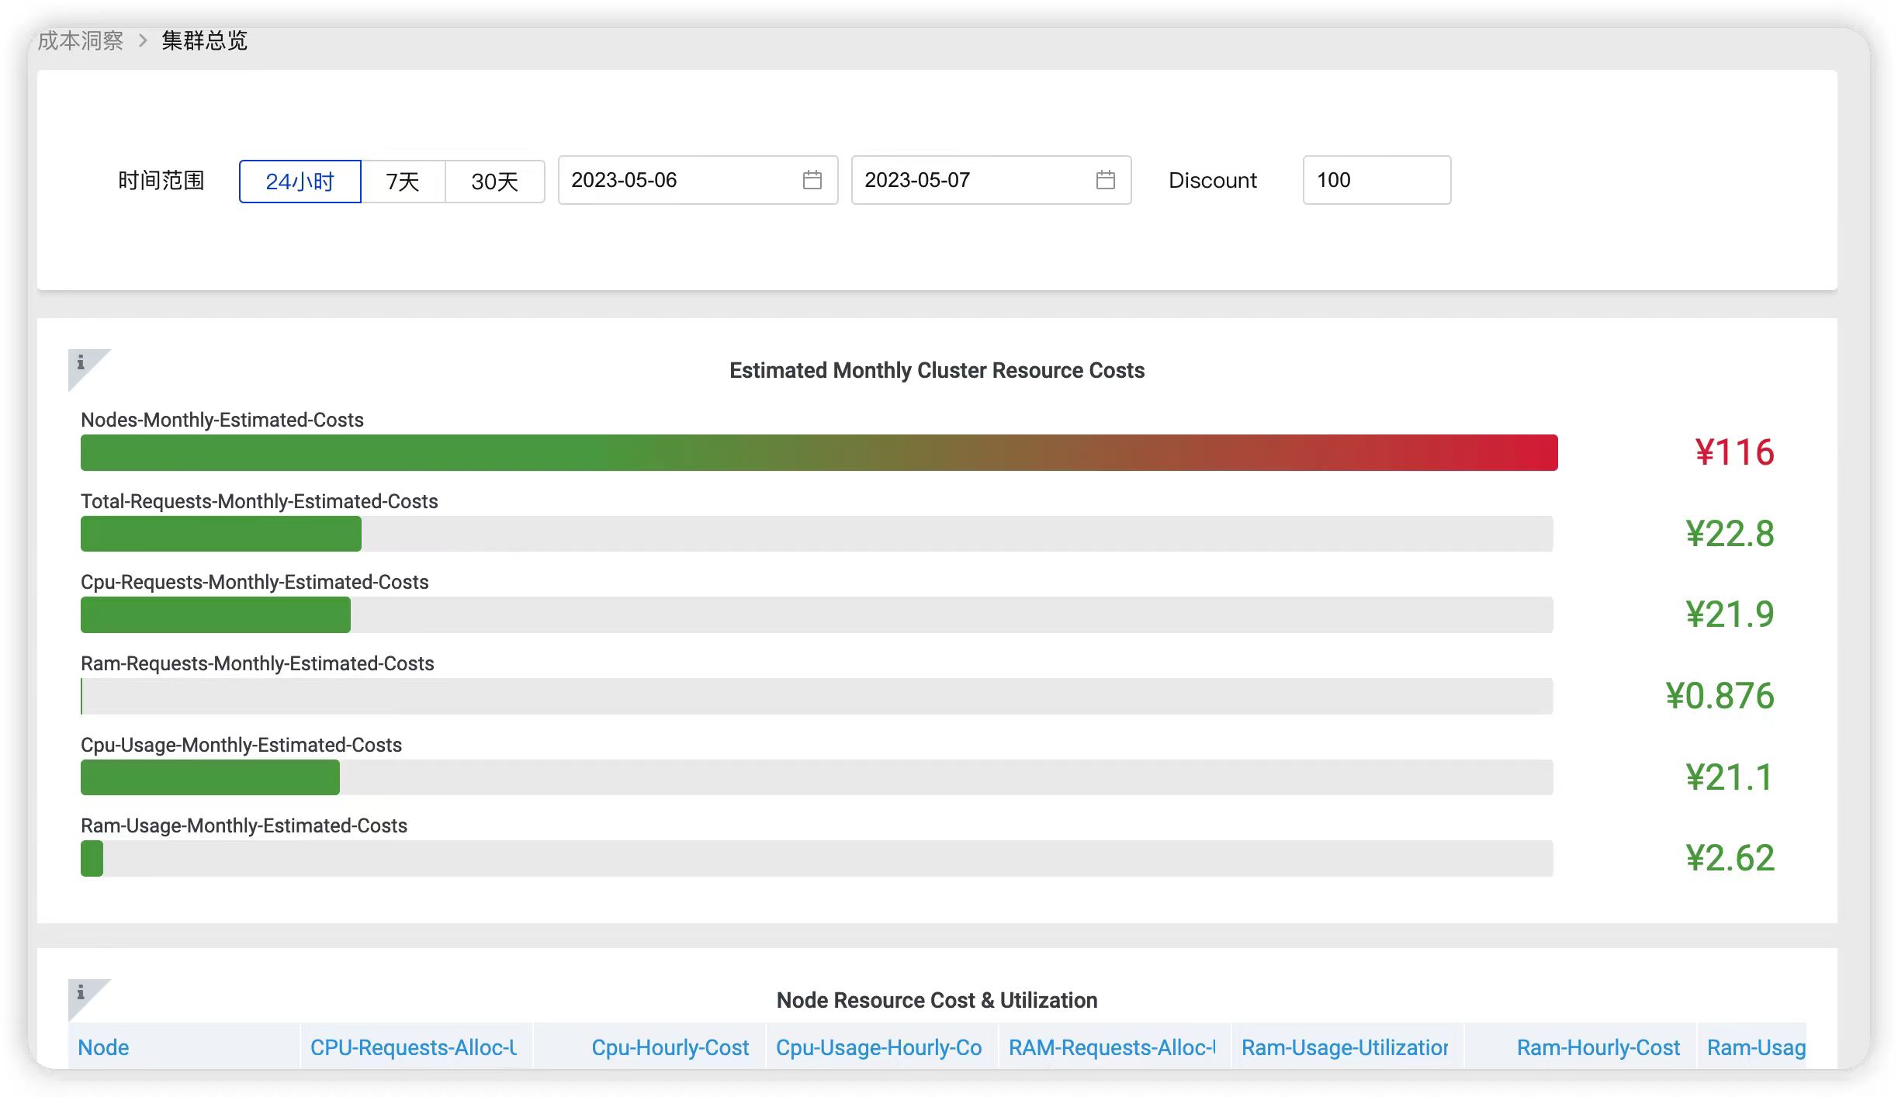Click the ¥21.1 CPU usage value
Screen dimensions: 1898x1097
(x=1730, y=777)
